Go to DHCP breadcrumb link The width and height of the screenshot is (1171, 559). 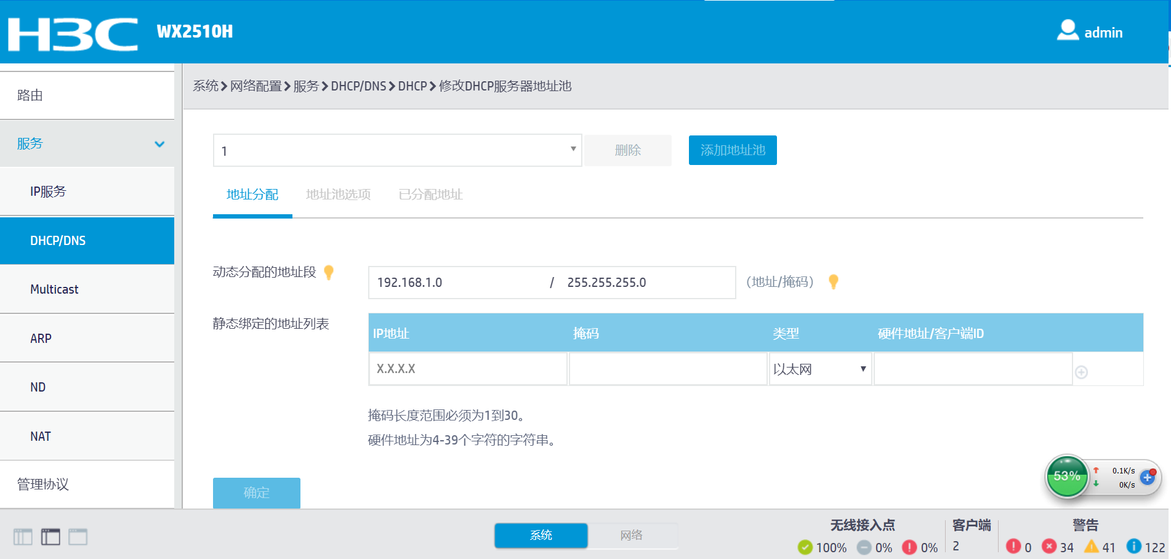[x=412, y=86]
